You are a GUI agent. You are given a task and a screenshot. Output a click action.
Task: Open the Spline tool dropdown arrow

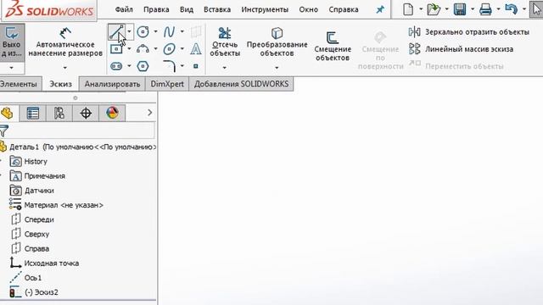(182, 32)
